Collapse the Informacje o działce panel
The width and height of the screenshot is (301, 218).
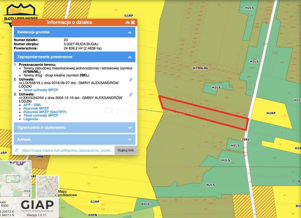[128, 22]
